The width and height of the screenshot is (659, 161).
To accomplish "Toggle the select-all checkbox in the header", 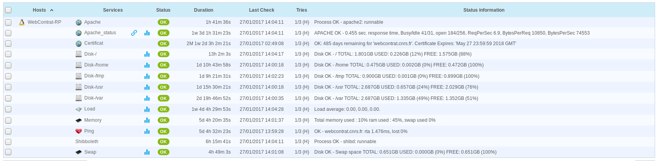I will pos(8,10).
